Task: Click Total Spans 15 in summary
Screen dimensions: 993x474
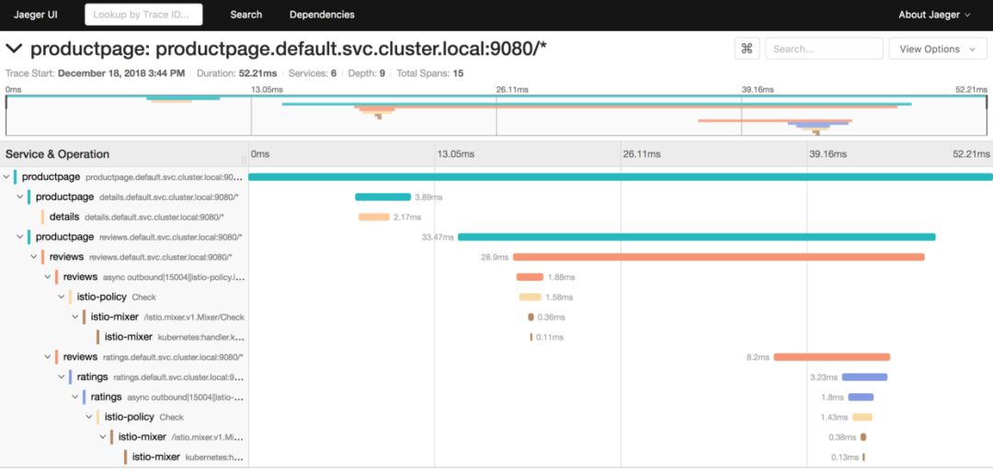Action: tap(429, 73)
